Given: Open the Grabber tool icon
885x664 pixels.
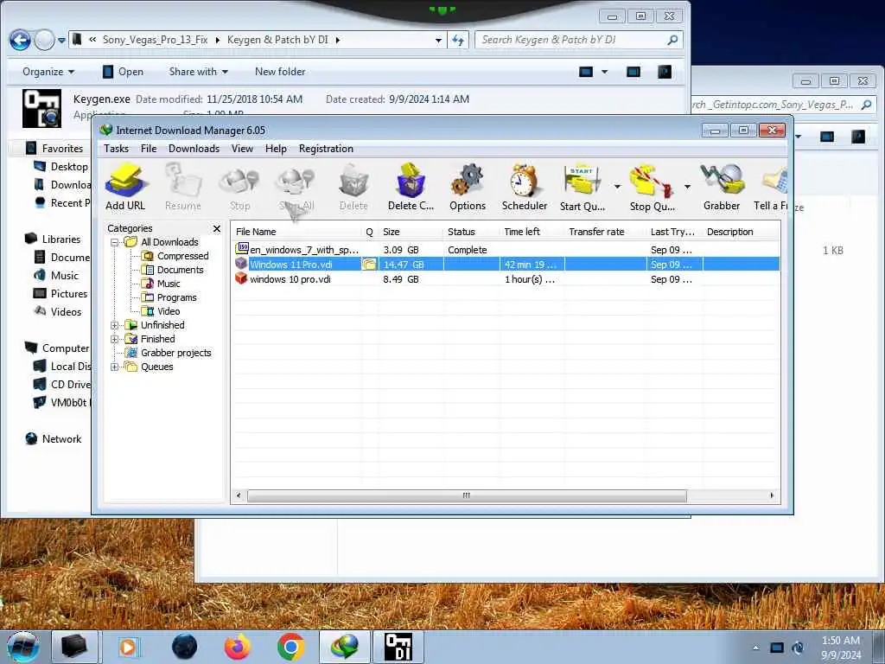Looking at the screenshot, I should click(722, 187).
